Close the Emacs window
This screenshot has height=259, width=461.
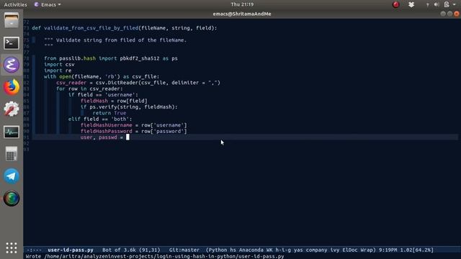[456, 14]
